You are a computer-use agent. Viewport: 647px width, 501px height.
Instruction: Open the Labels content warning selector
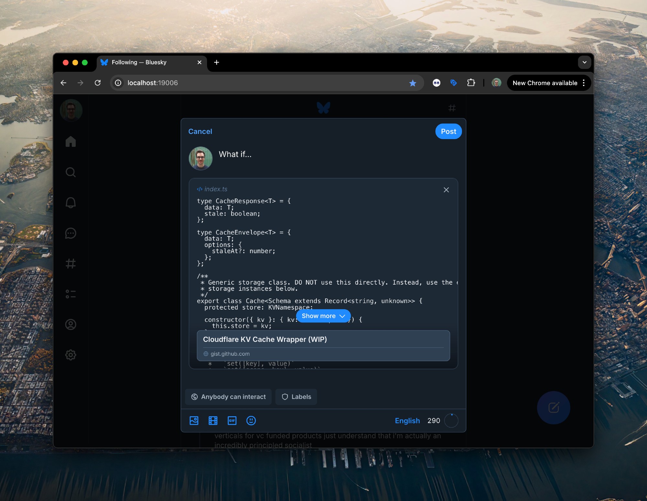tap(296, 397)
